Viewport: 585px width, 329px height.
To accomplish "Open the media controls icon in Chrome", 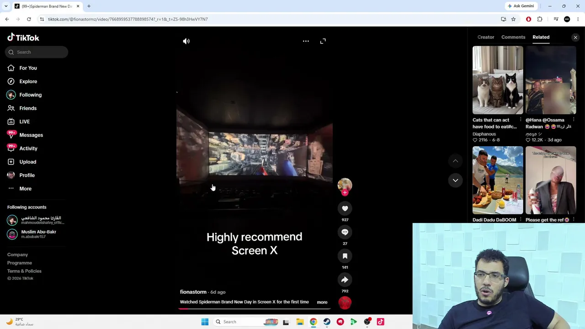I will tap(556, 19).
